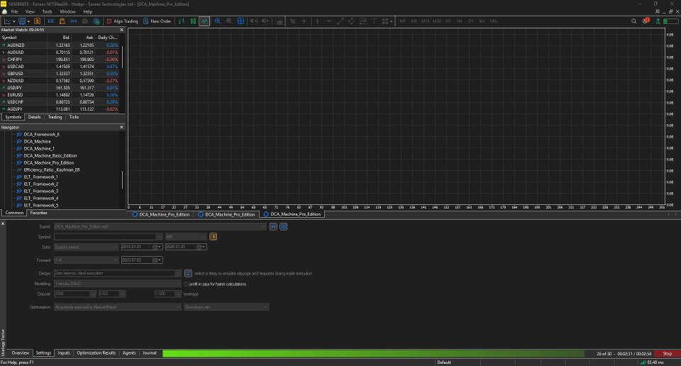Select the MN timeframe

[x=494, y=21]
